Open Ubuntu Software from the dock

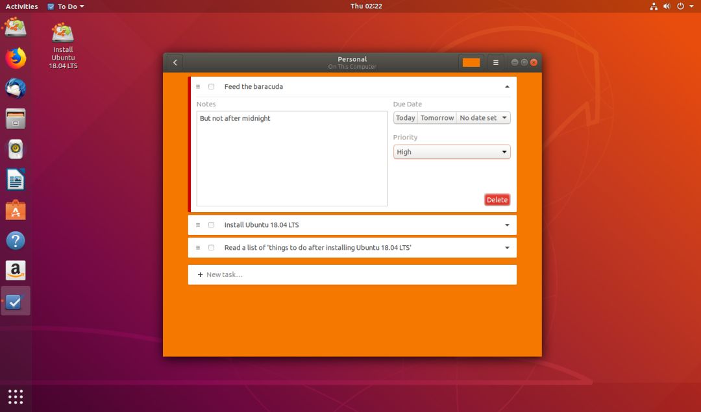[16, 210]
